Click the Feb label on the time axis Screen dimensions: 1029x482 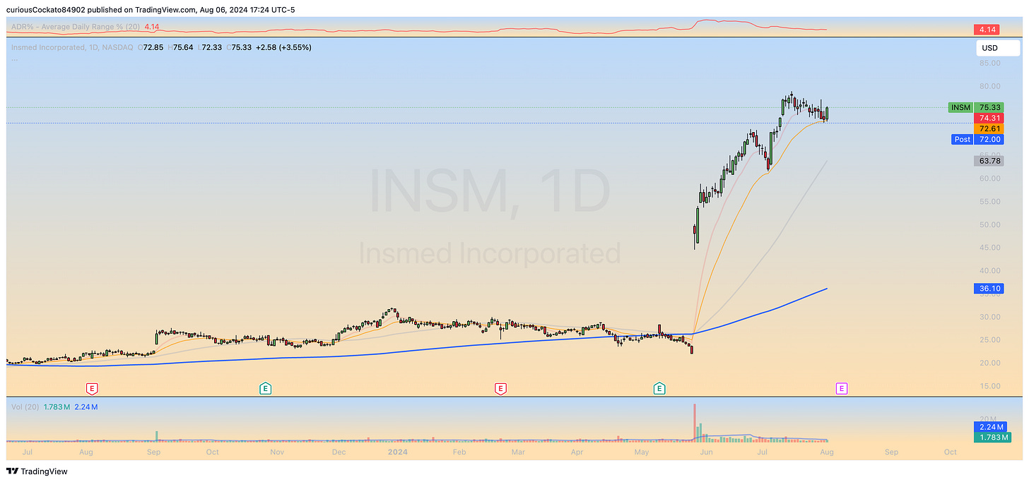coord(459,452)
